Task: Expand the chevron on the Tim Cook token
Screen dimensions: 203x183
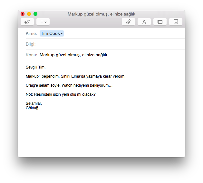Action: point(62,33)
